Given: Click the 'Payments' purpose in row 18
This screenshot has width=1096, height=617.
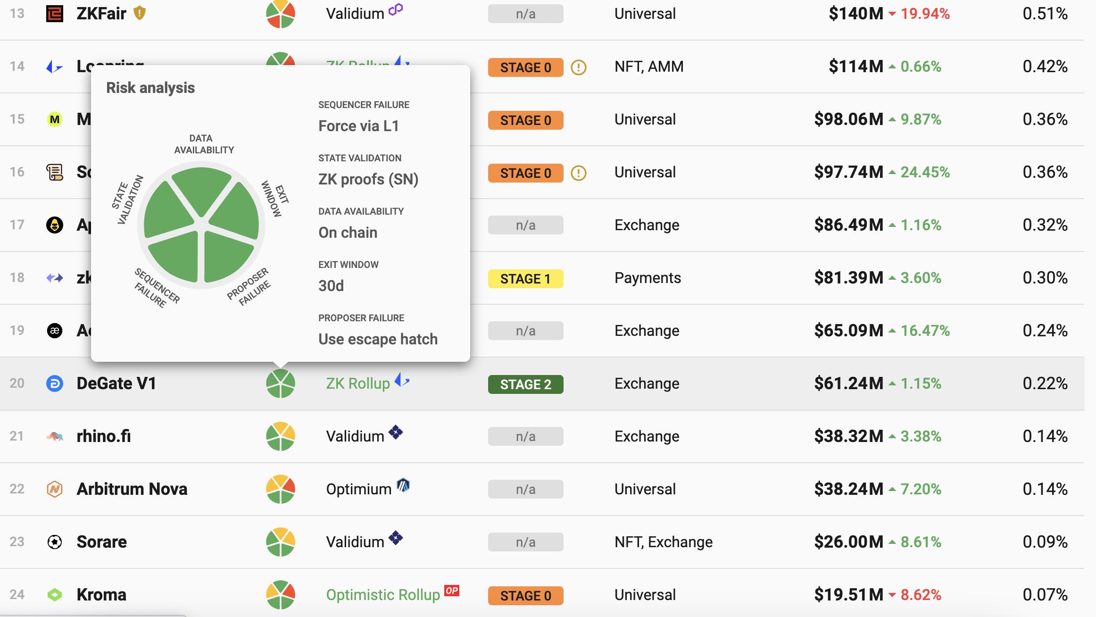Looking at the screenshot, I should coord(648,278).
